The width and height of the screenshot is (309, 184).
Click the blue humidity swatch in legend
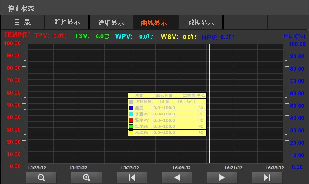coord(131,108)
